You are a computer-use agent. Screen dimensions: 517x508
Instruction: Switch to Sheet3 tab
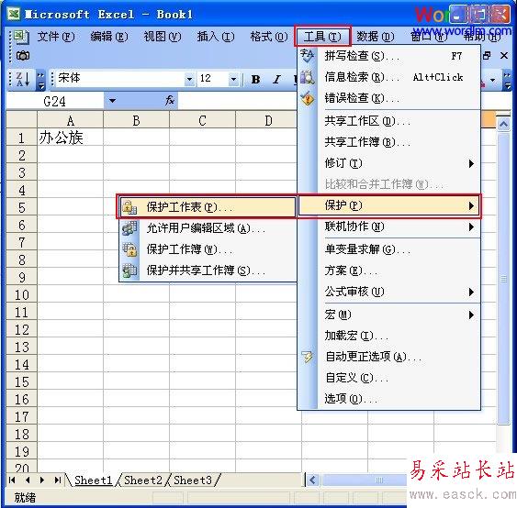pyautogui.click(x=193, y=480)
